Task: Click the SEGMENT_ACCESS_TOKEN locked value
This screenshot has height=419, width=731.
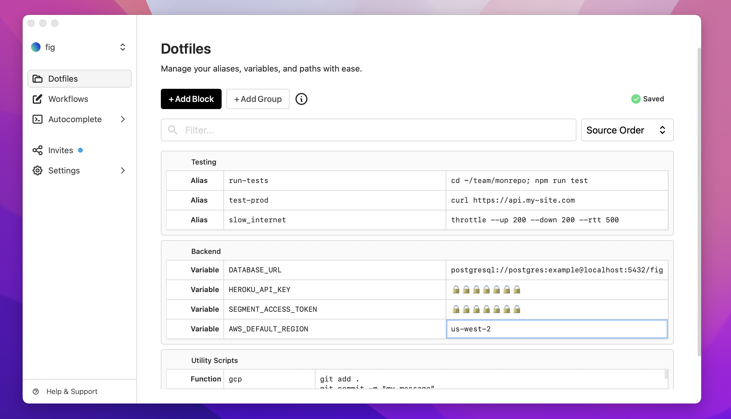Action: (x=486, y=309)
